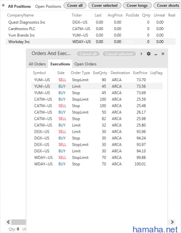Viewport: 181px width, 233px height.
Task: Click the right scroll arrow
Action: tap(172, 222)
